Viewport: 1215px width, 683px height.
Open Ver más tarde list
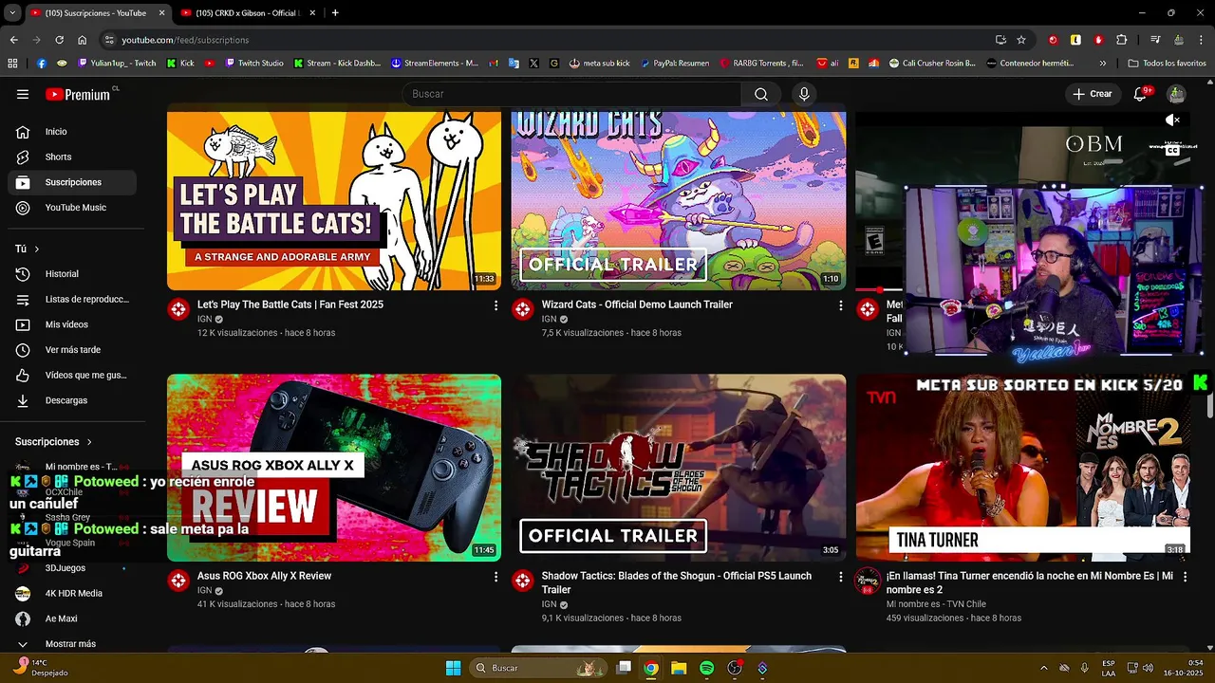click(72, 350)
